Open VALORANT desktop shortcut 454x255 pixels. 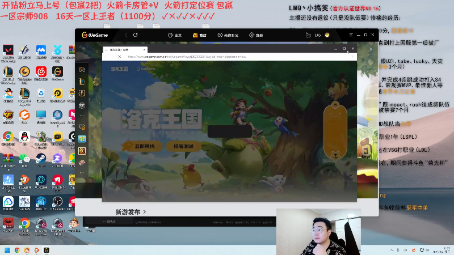[x=8, y=53]
